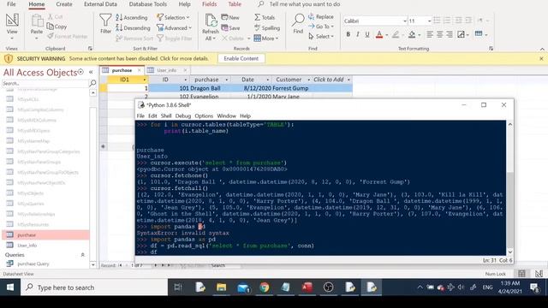Open Advanced filter dropdown
The height and width of the screenshot is (308, 548).
174,27
